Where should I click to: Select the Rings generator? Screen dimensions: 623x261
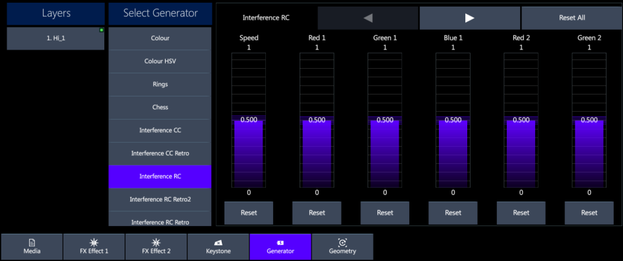160,85
